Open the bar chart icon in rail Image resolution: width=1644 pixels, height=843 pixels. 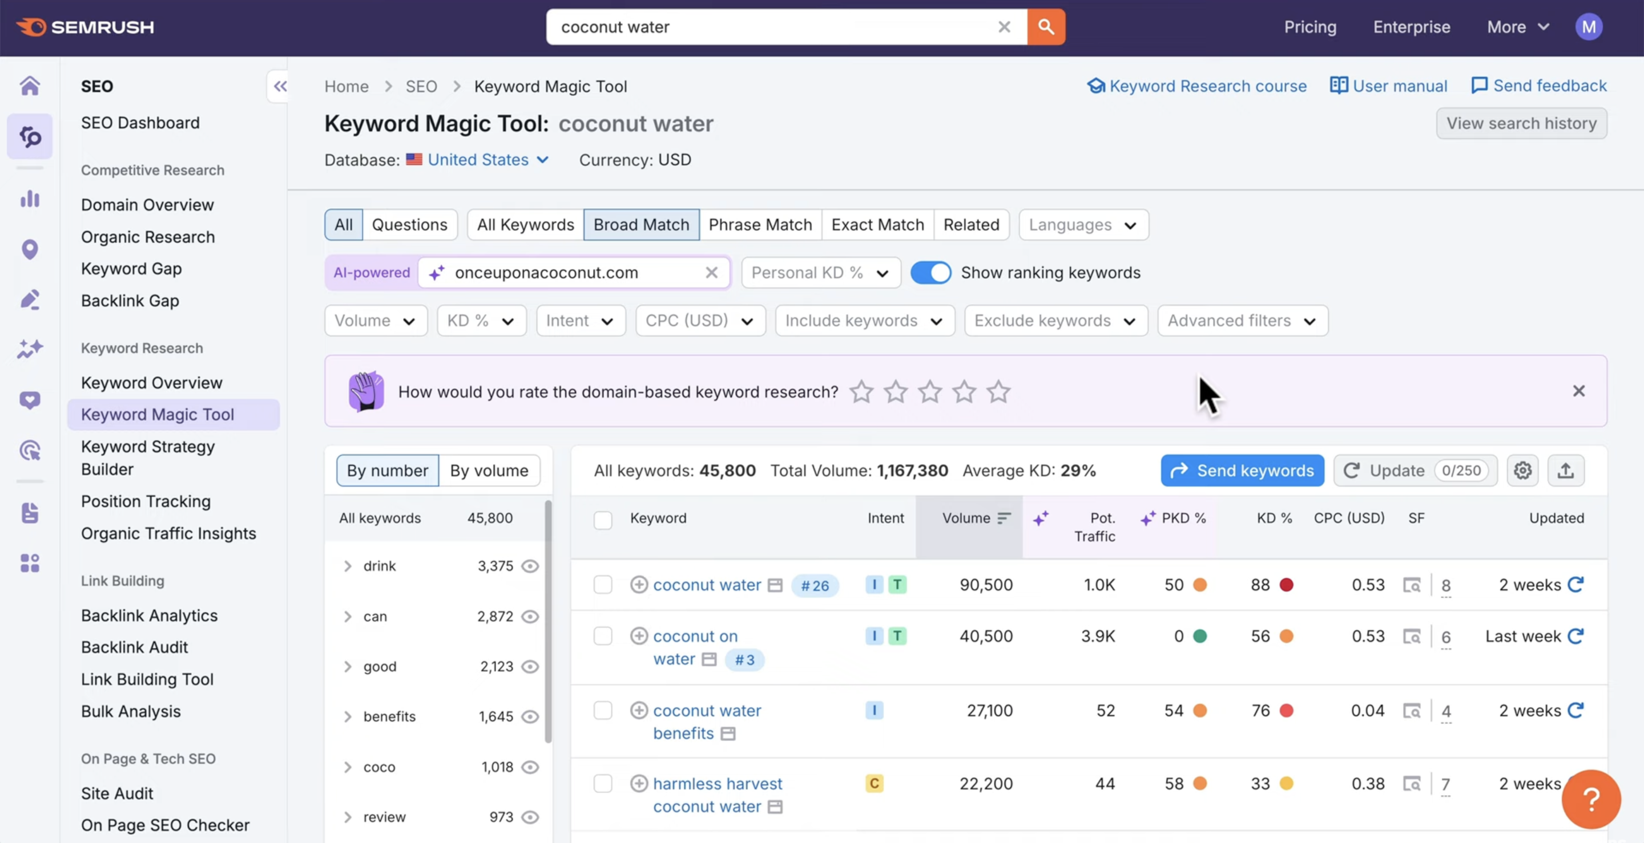click(x=29, y=198)
